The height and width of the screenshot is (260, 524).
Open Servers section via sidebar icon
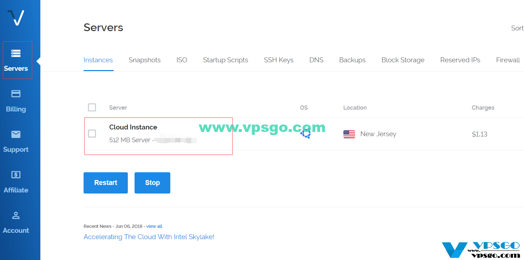click(16, 53)
